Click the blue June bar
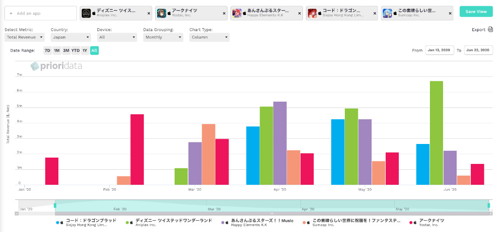498x232 pixels. tap(423, 164)
